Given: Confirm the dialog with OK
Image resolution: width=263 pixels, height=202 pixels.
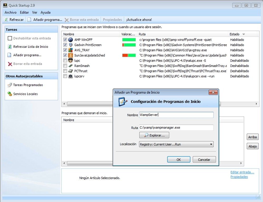Looking at the screenshot, I should [179, 159].
